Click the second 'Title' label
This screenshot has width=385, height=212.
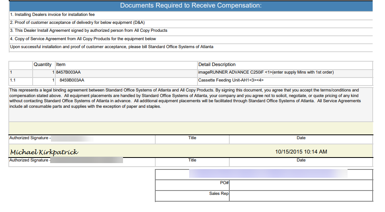coord(192,160)
